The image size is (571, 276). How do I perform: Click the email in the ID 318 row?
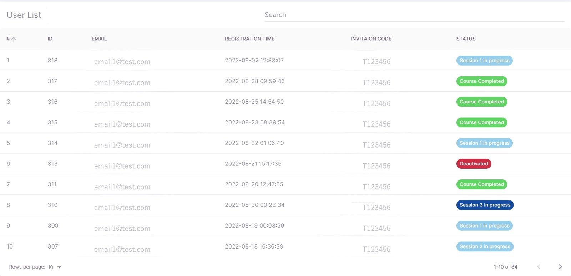[x=122, y=62]
